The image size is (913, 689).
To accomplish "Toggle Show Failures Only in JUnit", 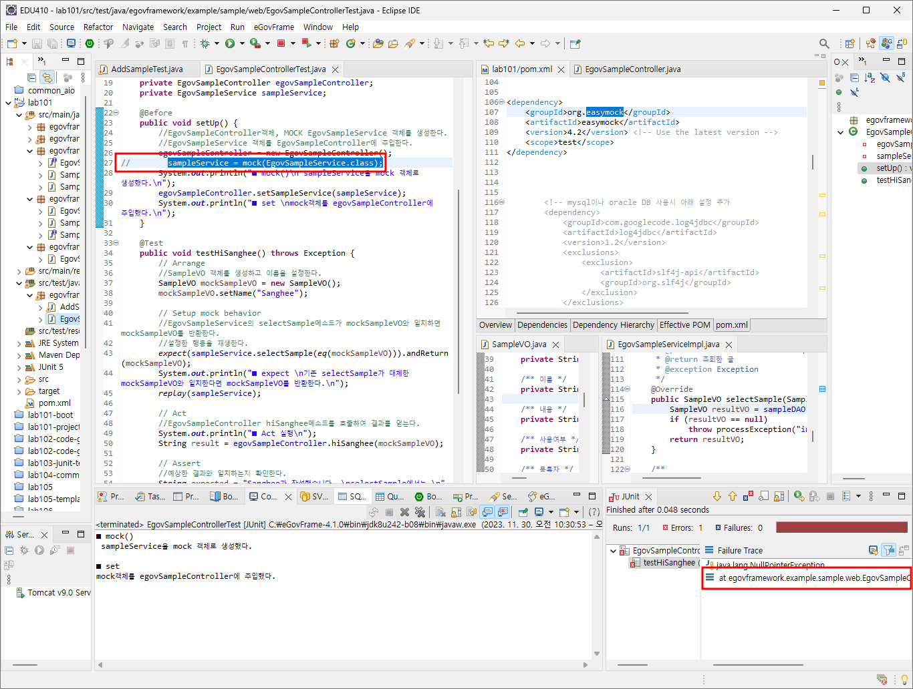I will [x=748, y=496].
